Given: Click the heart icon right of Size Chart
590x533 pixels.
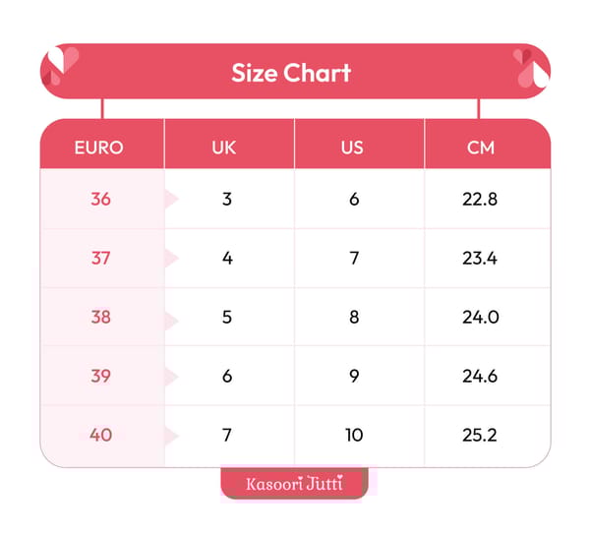Looking at the screenshot, I should coord(527,67).
